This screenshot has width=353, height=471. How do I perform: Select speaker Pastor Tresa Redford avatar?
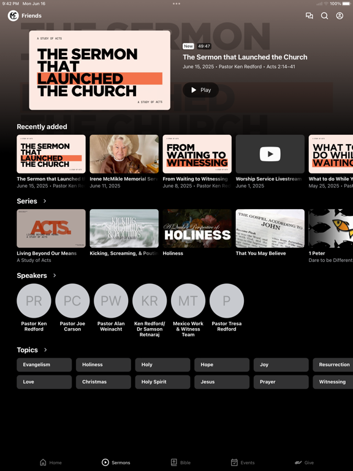tap(227, 301)
